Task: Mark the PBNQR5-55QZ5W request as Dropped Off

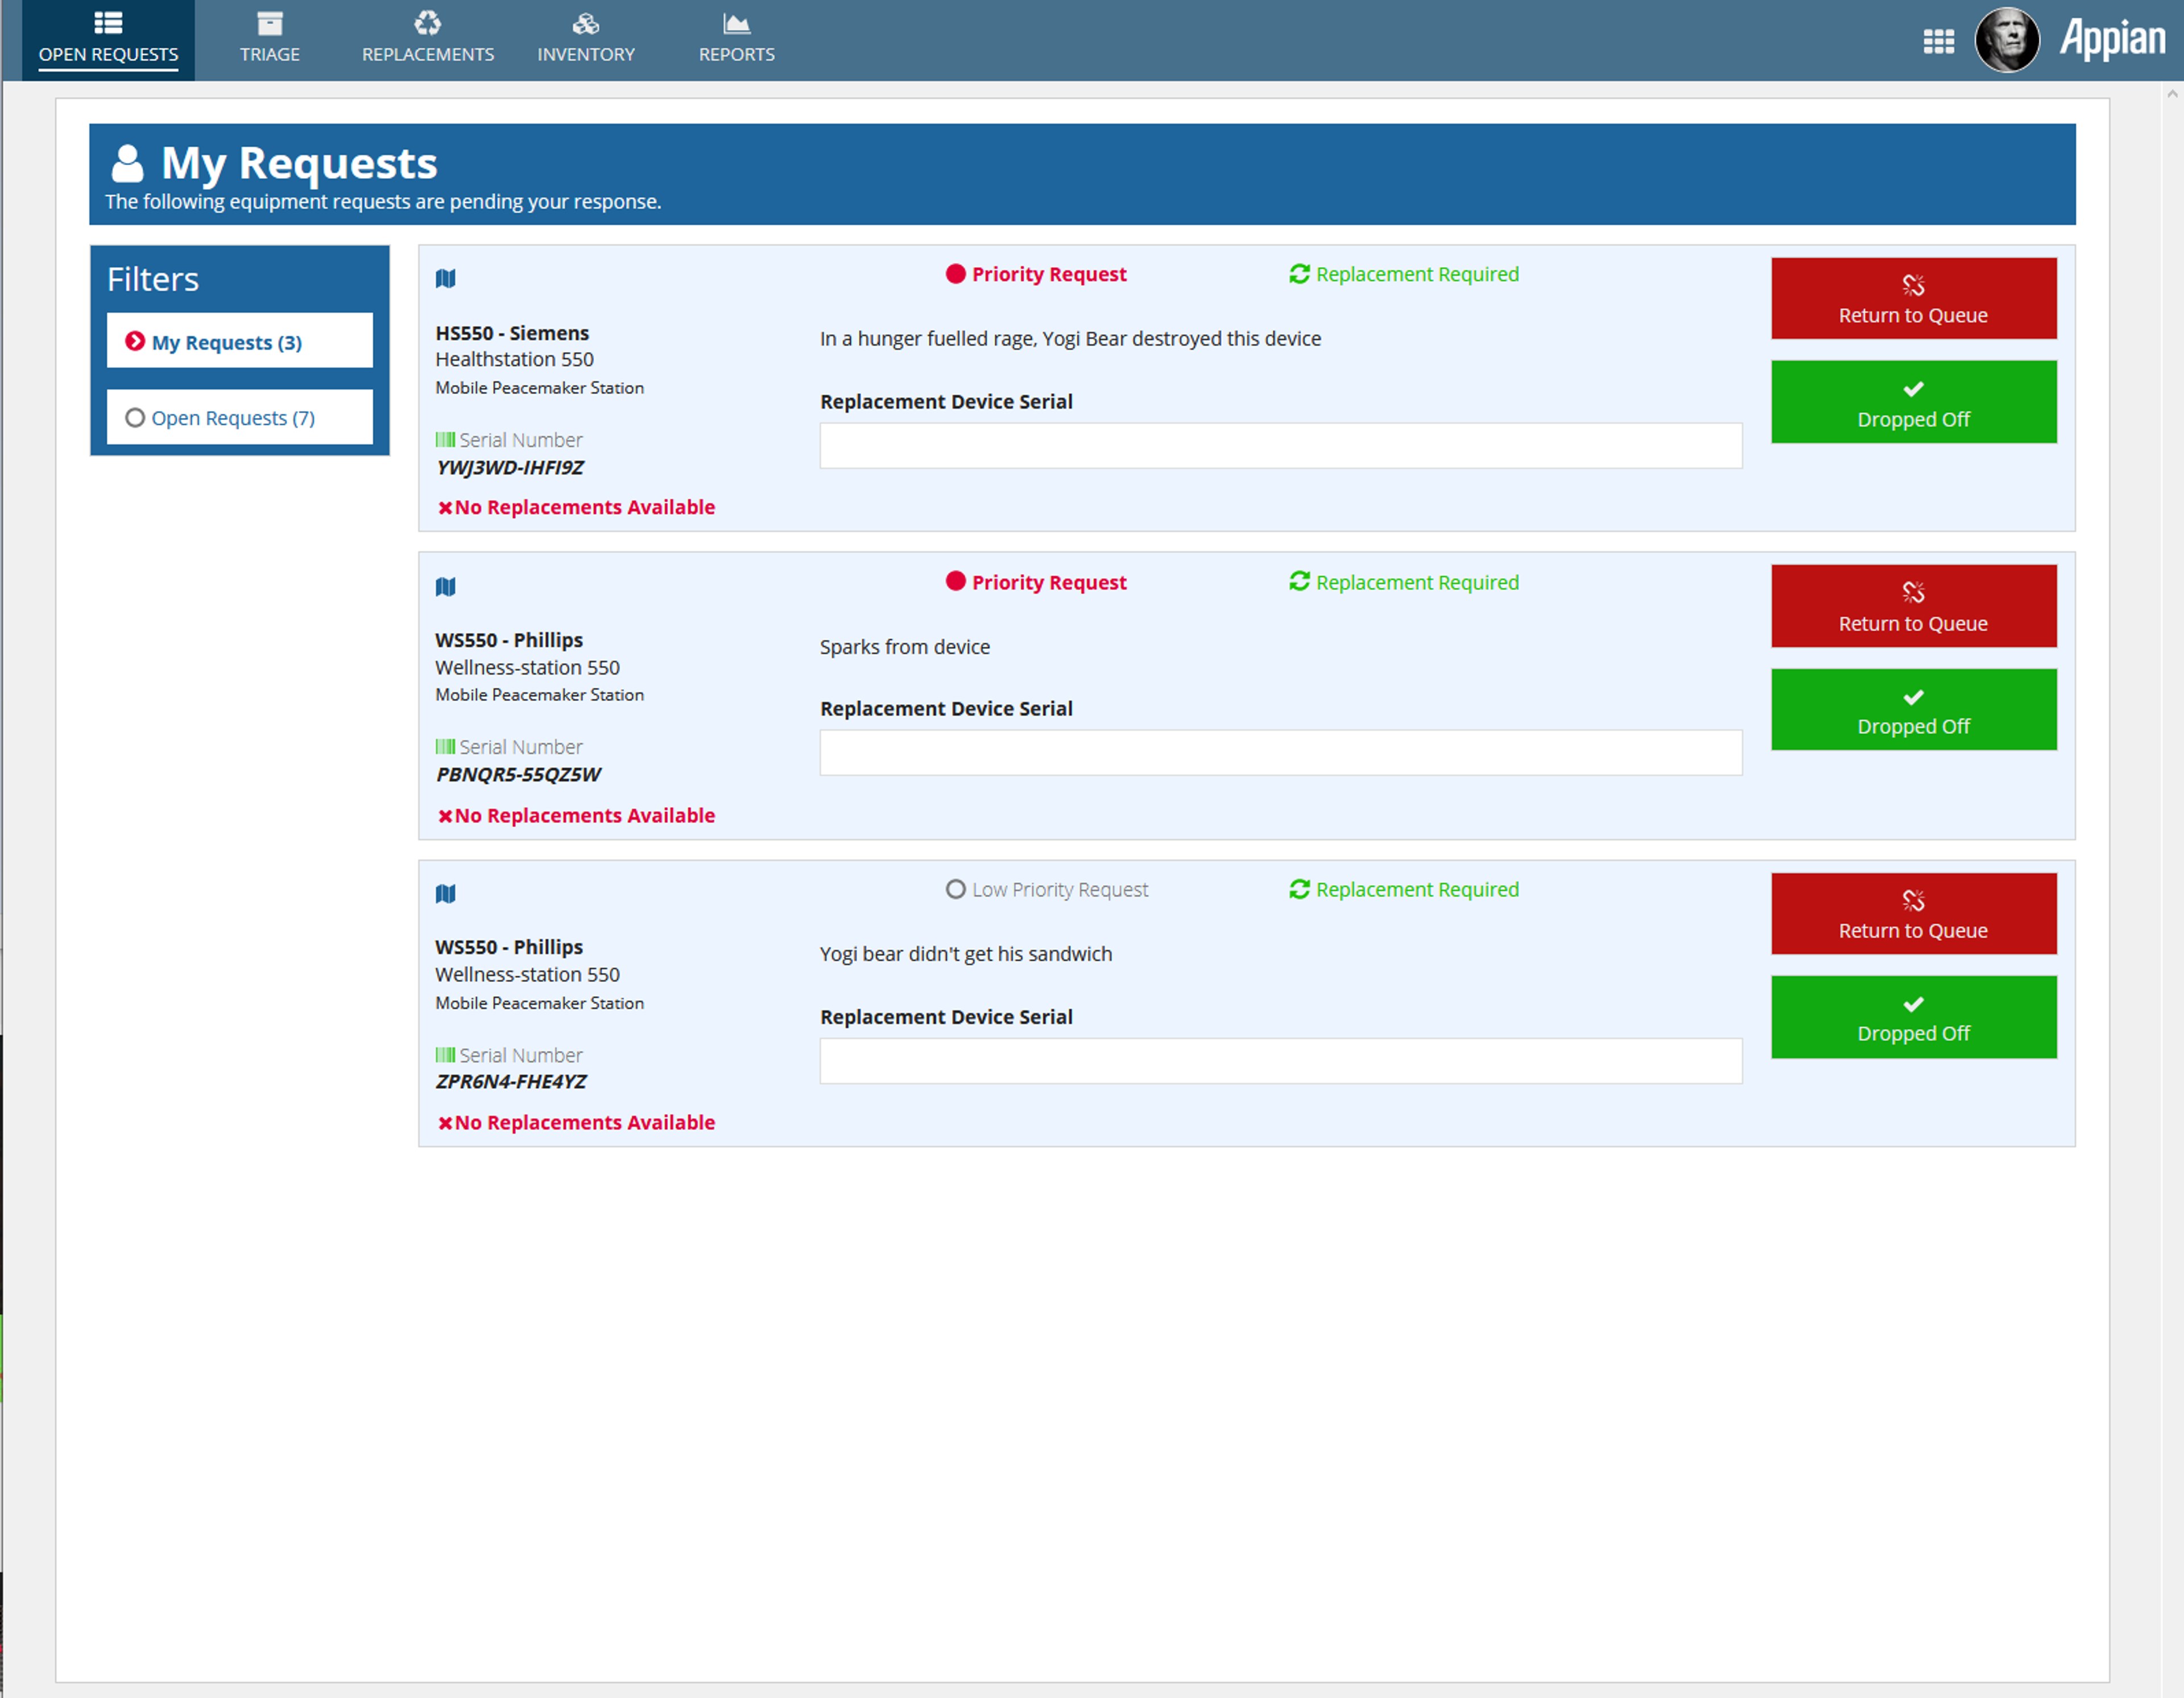Action: point(1913,709)
